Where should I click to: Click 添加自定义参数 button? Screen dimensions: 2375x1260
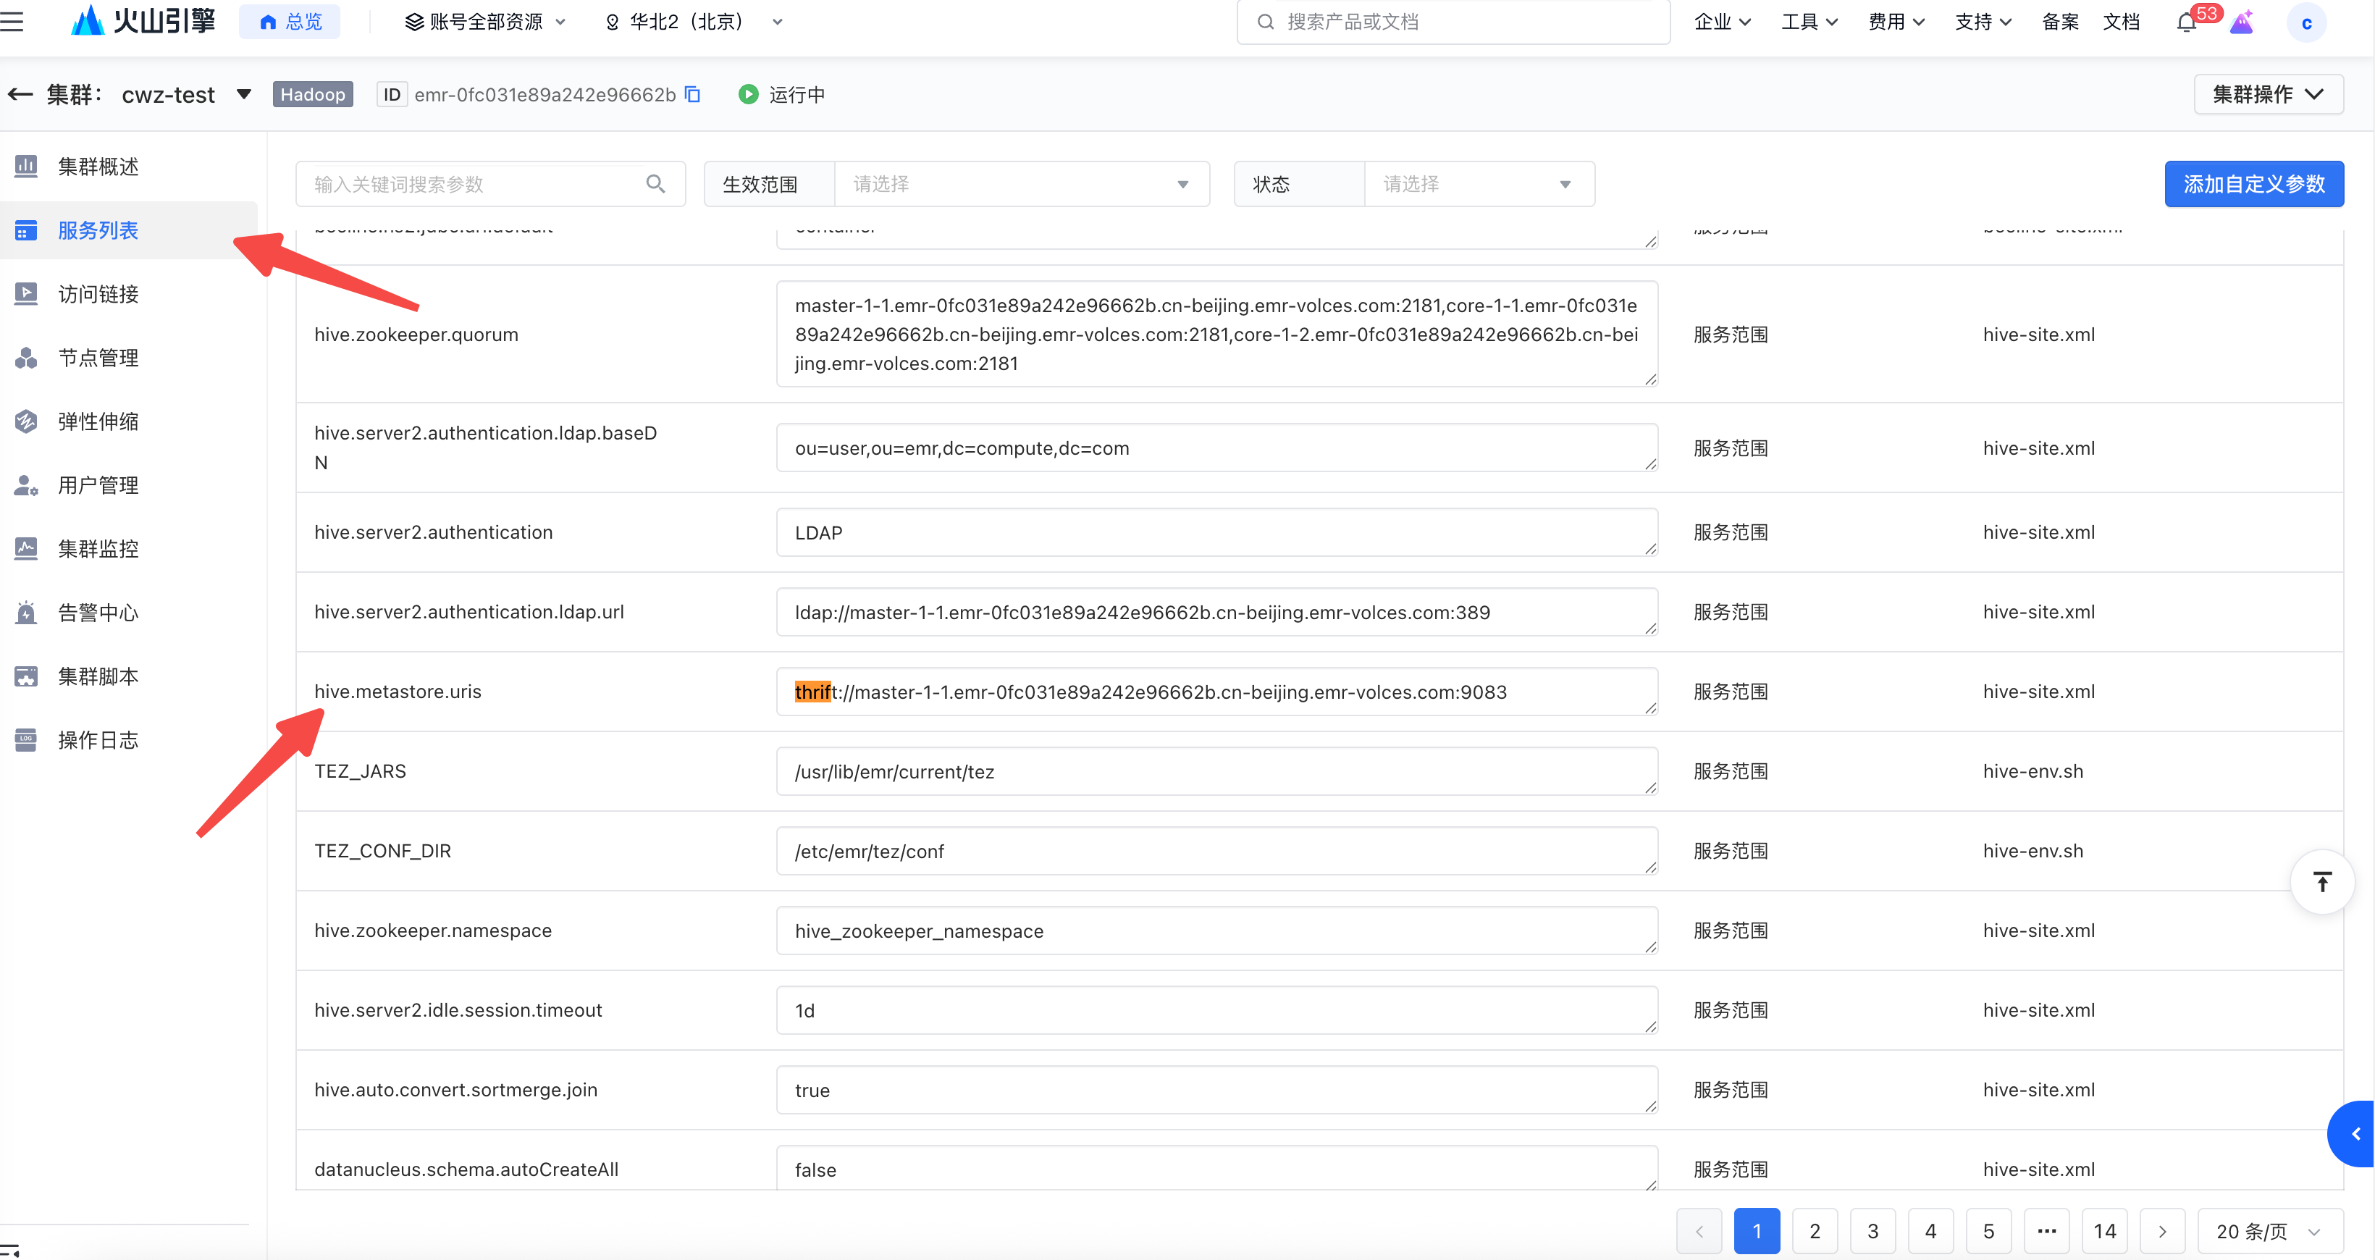coord(2253,185)
